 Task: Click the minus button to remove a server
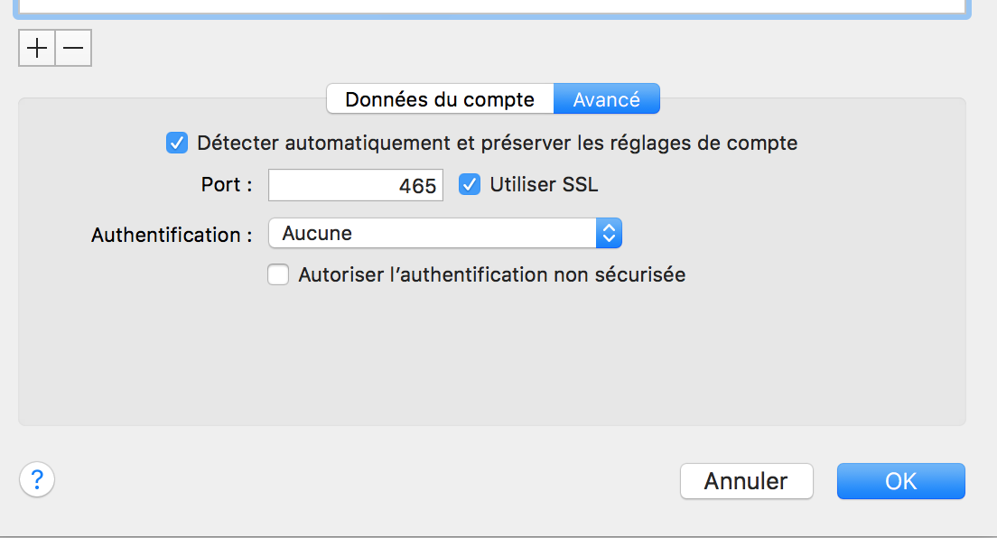point(73,49)
